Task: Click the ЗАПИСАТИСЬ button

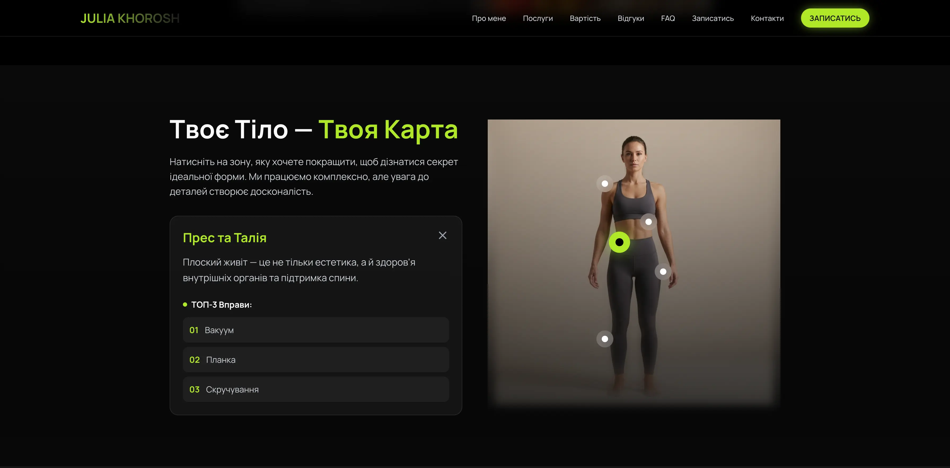Action: click(835, 18)
